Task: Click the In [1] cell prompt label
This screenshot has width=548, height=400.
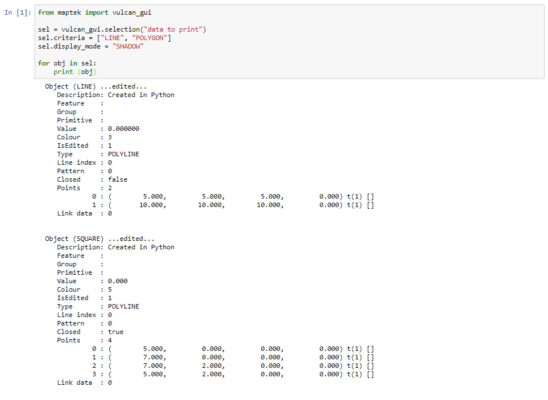Action: click(18, 12)
